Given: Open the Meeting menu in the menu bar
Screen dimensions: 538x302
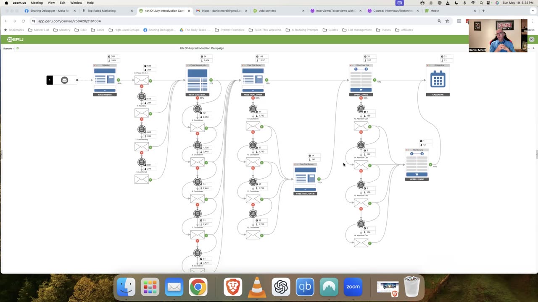Looking at the screenshot, I should 37,3.
